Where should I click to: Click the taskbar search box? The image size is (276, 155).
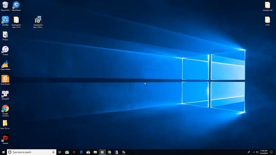pos(31,152)
